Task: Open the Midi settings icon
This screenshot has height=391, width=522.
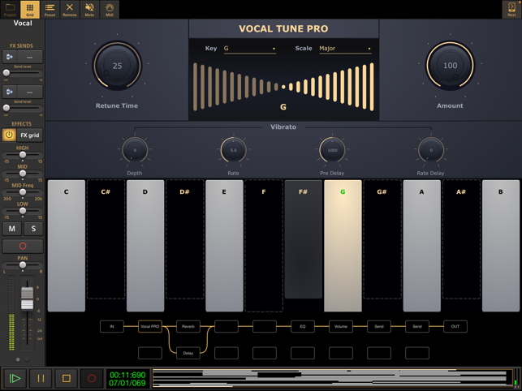Action: (x=110, y=9)
